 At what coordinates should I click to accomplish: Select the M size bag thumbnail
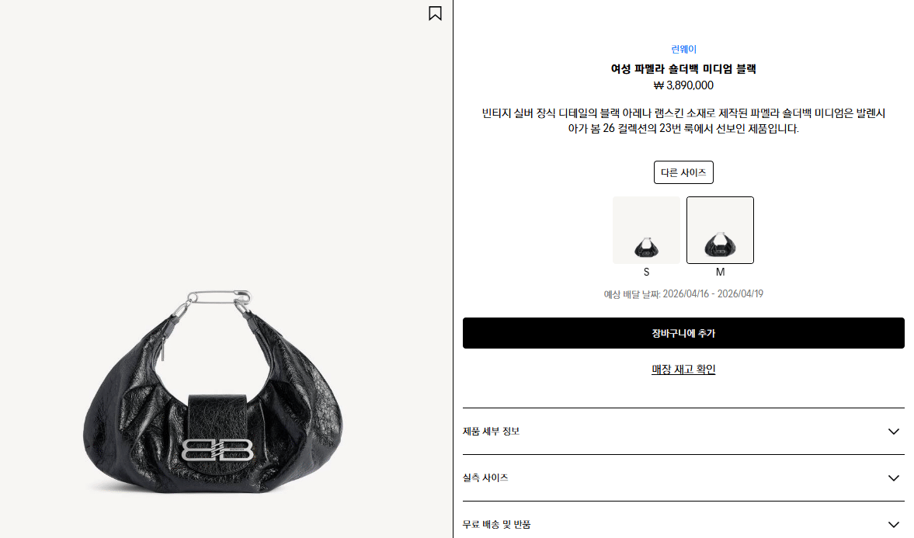point(720,231)
